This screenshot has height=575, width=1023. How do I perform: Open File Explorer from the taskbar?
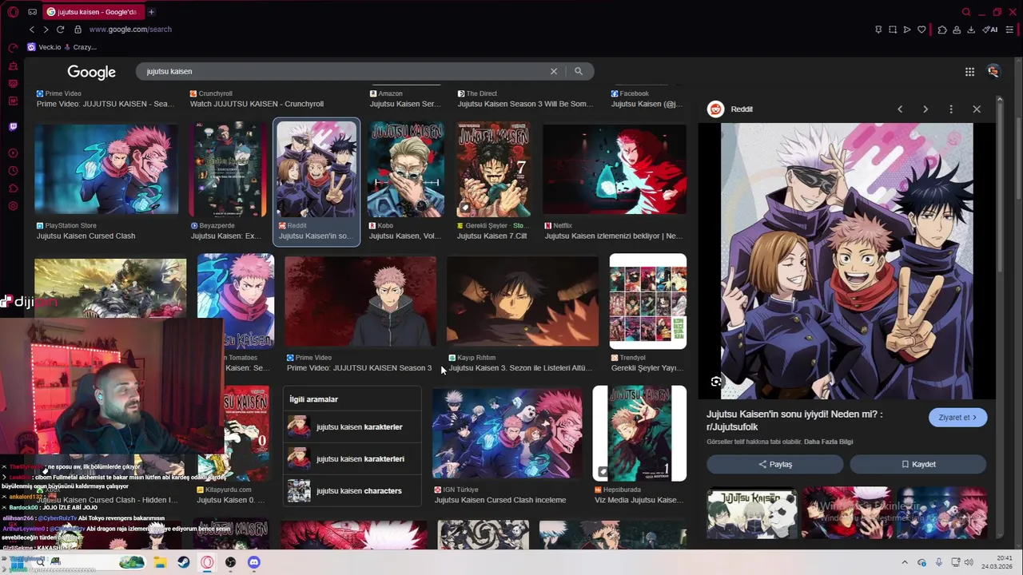coord(160,562)
